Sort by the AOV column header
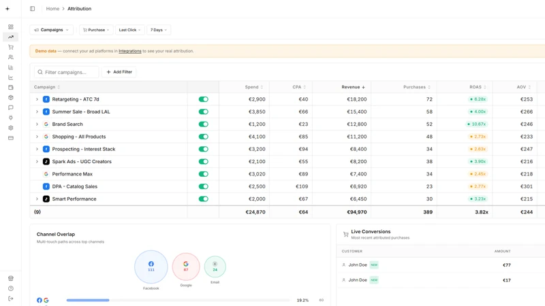 524,87
